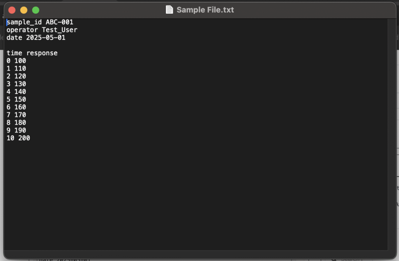The height and width of the screenshot is (261, 399).
Task: Click the Sample File.txt window title
Action: (205, 10)
